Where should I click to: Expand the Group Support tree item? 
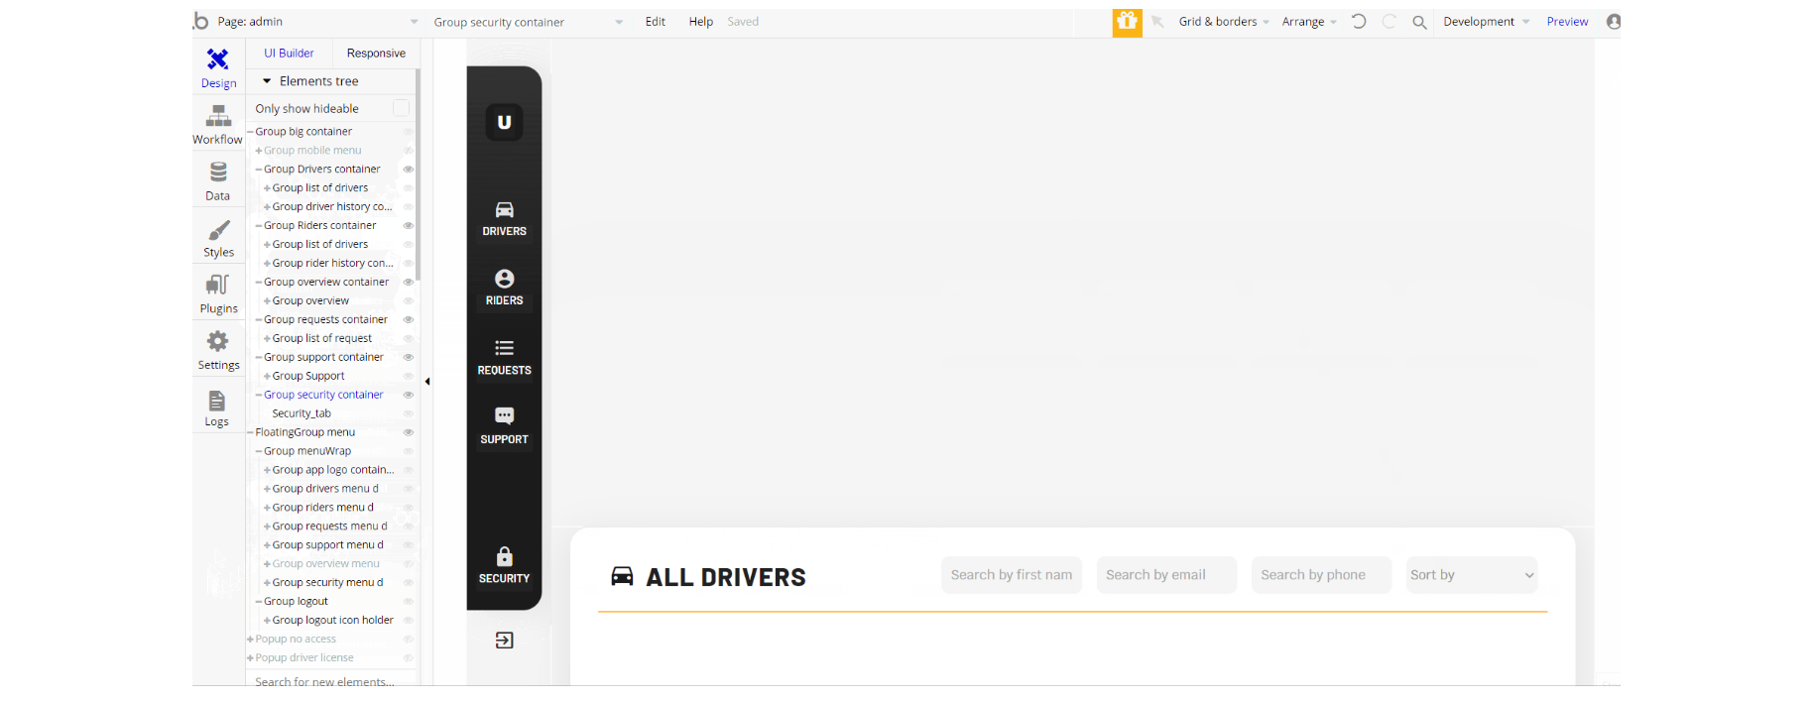click(x=267, y=377)
